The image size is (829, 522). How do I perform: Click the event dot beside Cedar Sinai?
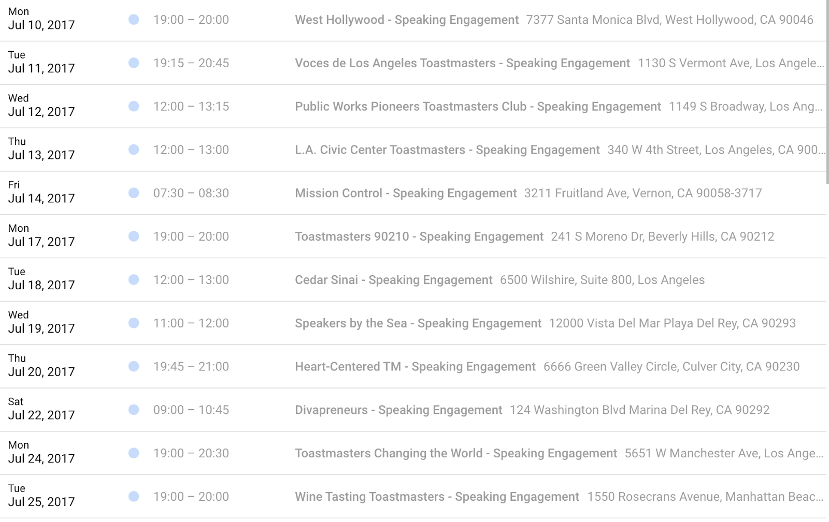[x=134, y=280]
